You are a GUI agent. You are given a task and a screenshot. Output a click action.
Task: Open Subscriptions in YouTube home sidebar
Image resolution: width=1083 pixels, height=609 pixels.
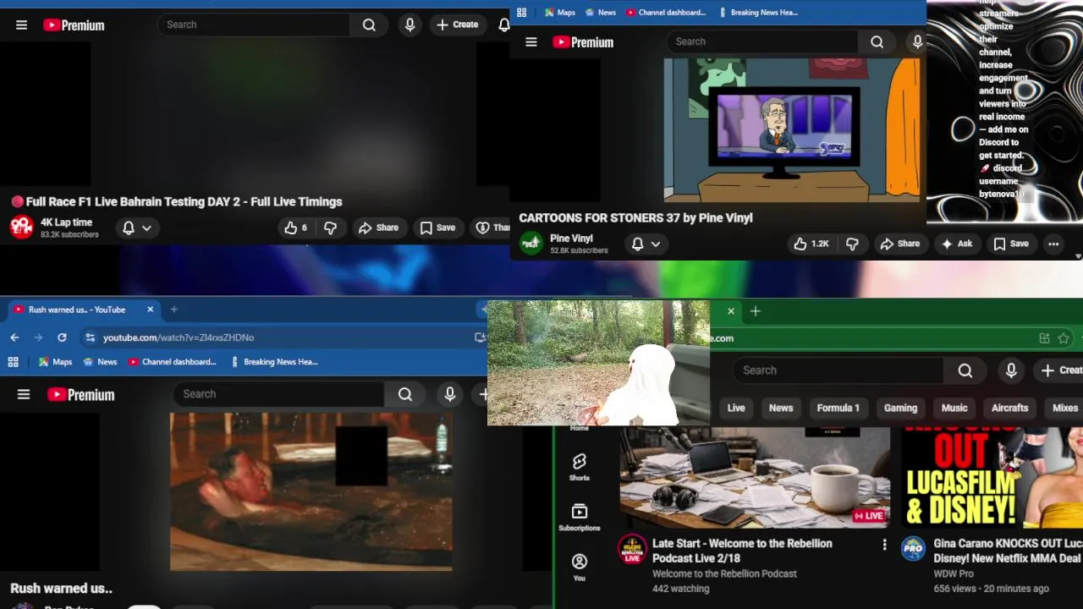click(580, 517)
